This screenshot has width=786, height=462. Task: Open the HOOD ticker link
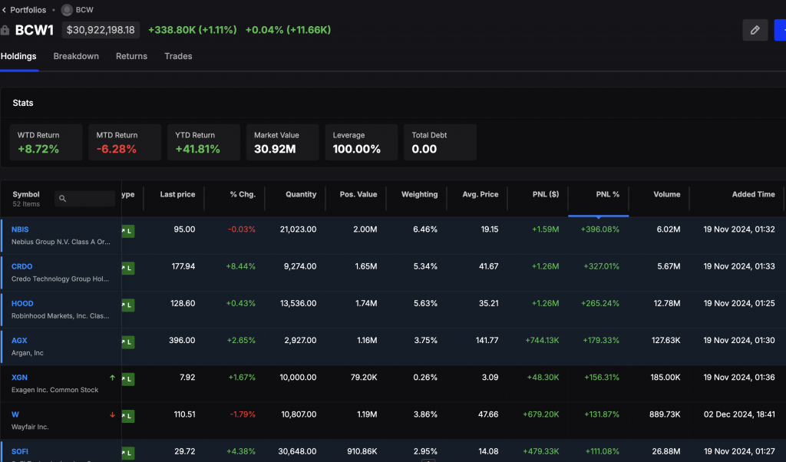(x=22, y=303)
